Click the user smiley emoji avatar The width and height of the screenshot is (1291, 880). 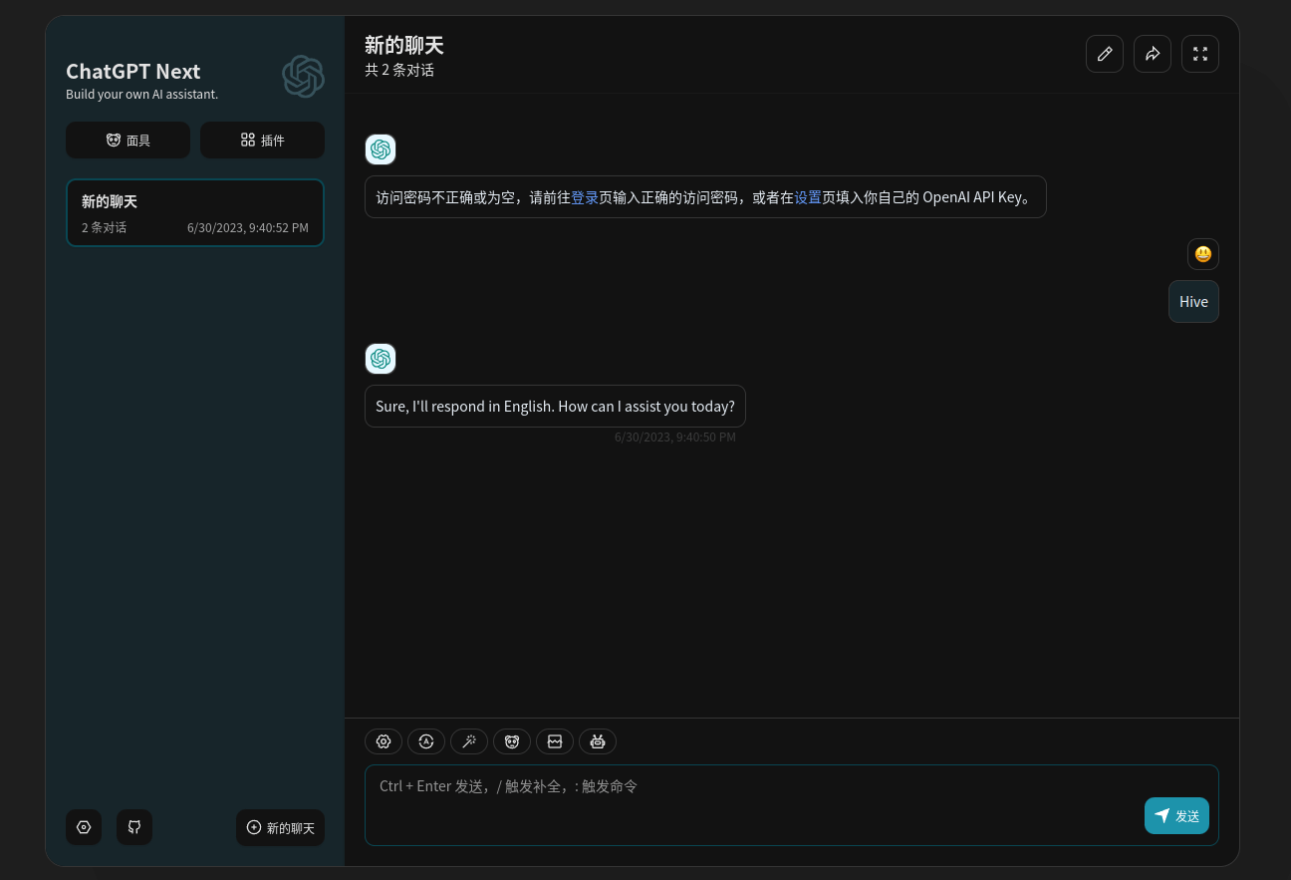(x=1203, y=254)
